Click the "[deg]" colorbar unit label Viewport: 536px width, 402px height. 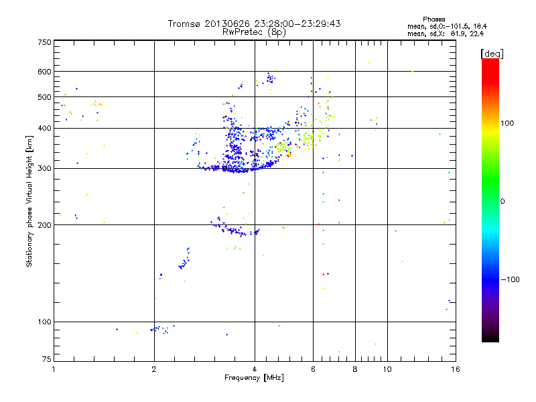click(492, 54)
